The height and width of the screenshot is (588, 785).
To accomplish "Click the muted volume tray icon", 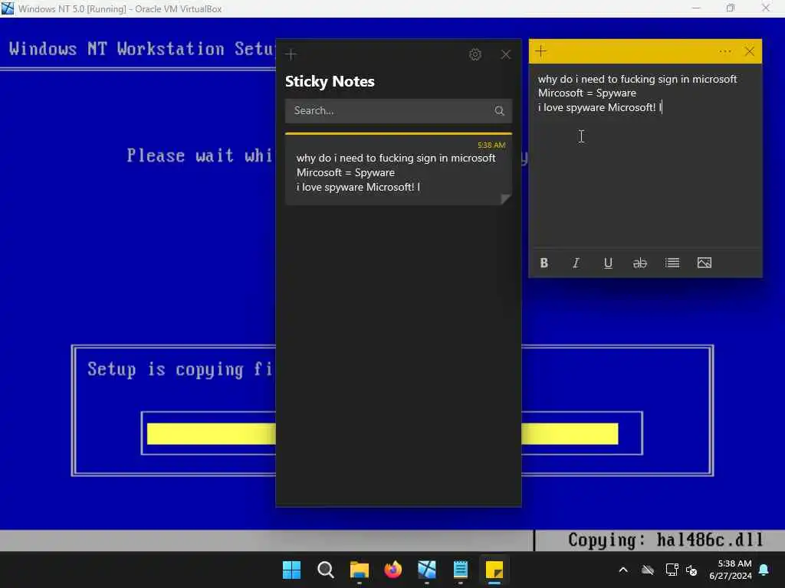I will (x=691, y=570).
